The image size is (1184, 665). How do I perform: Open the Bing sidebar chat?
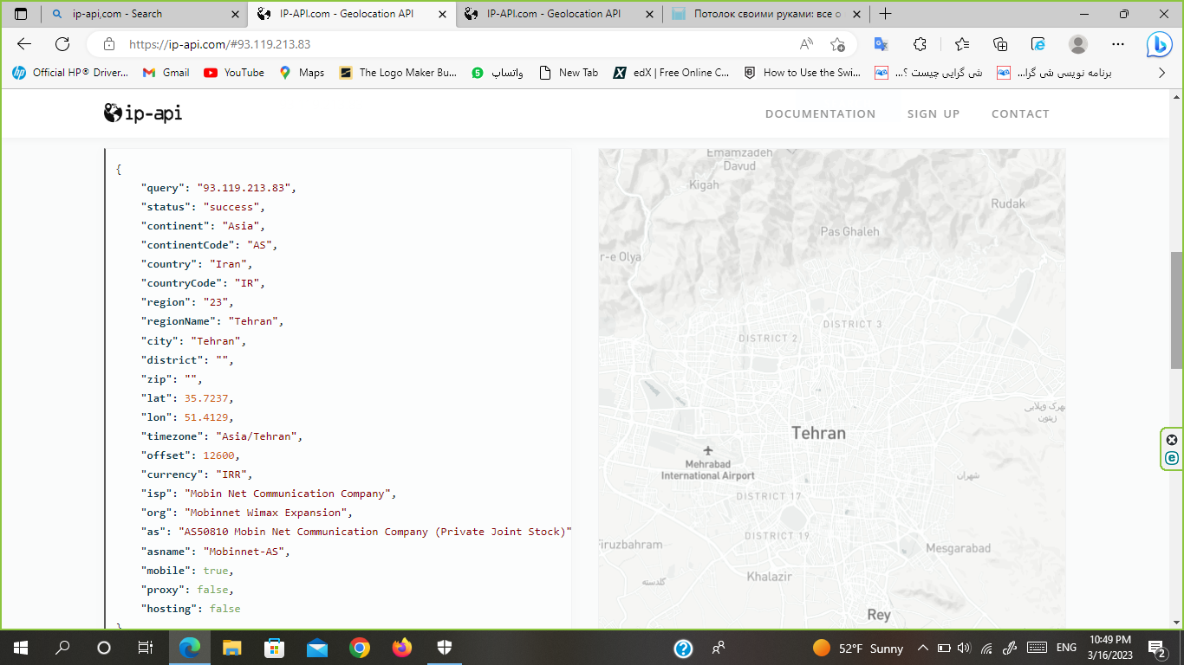pyautogui.click(x=1160, y=44)
